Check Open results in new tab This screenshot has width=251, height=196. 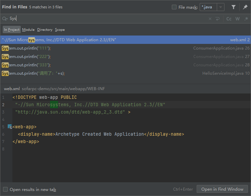tap(5, 189)
